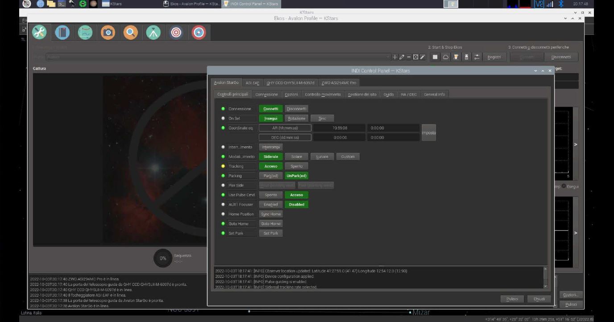Select Disconnetti in the Connessione row
The width and height of the screenshot is (614, 322).
[x=296, y=109]
